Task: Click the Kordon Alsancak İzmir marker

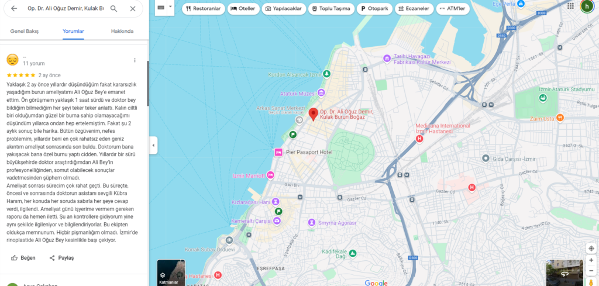Action: [x=326, y=73]
